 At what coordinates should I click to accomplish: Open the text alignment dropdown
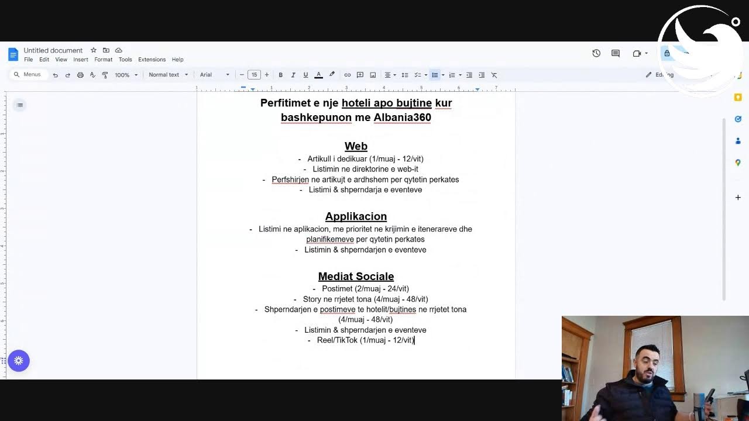pyautogui.click(x=389, y=75)
